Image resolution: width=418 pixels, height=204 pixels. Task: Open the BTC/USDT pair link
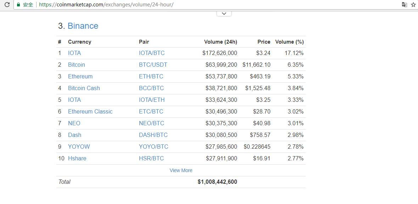point(153,65)
